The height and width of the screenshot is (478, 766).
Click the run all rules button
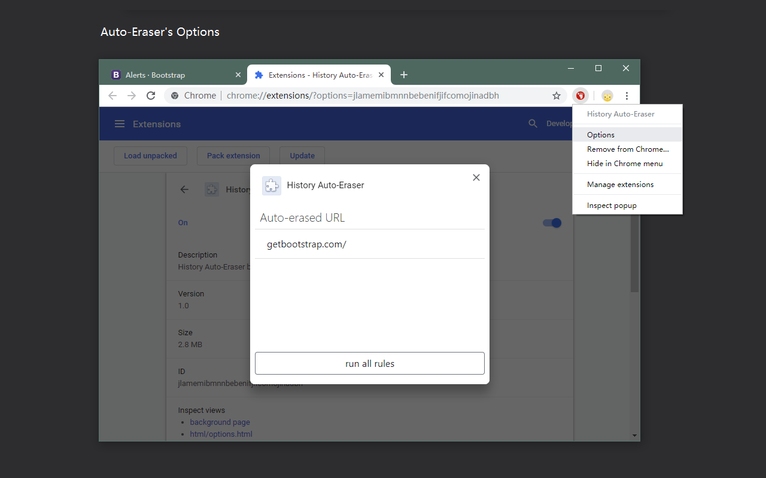(370, 363)
